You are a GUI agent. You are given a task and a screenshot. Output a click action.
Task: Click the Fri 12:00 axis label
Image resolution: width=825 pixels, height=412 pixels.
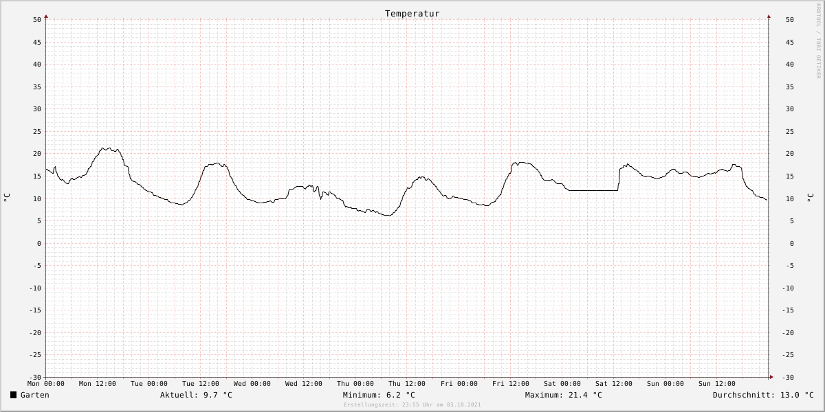click(510, 384)
